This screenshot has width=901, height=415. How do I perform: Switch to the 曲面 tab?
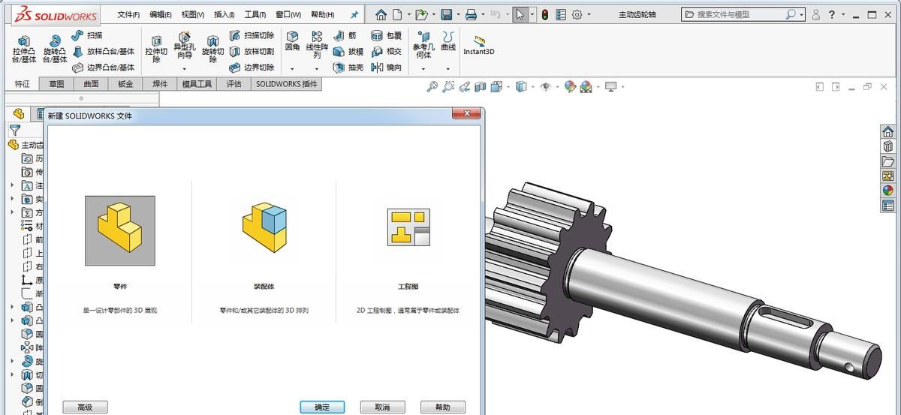[91, 84]
